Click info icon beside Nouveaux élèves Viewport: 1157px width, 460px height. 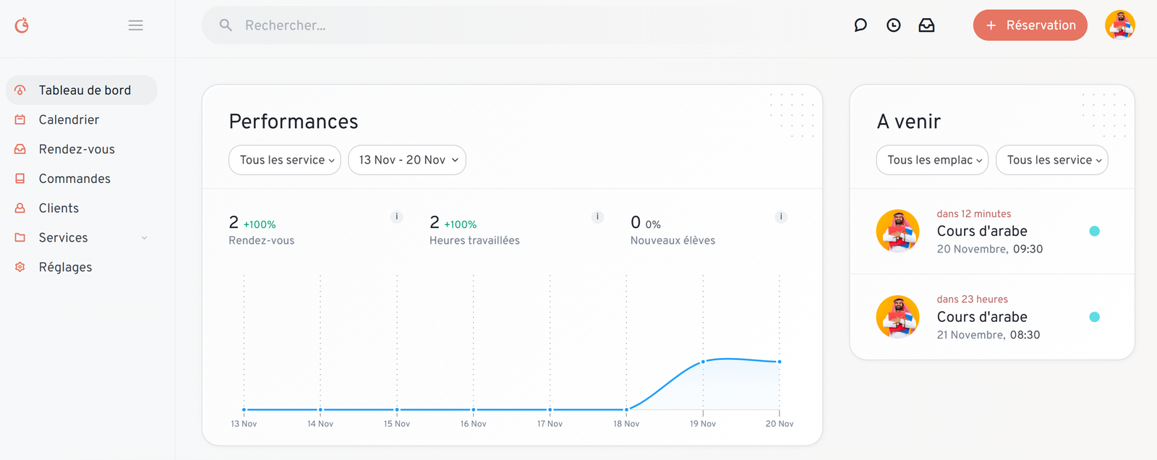point(781,217)
